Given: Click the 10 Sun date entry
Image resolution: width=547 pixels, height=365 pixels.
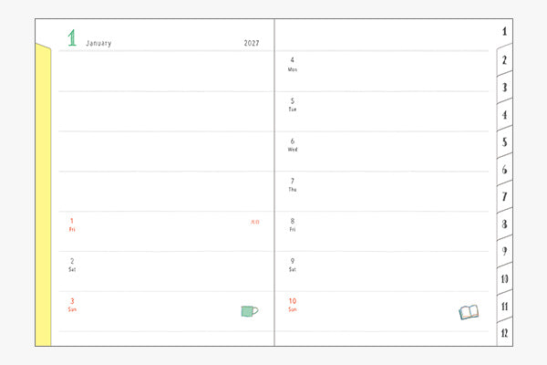Looking at the screenshot, I should click(293, 305).
